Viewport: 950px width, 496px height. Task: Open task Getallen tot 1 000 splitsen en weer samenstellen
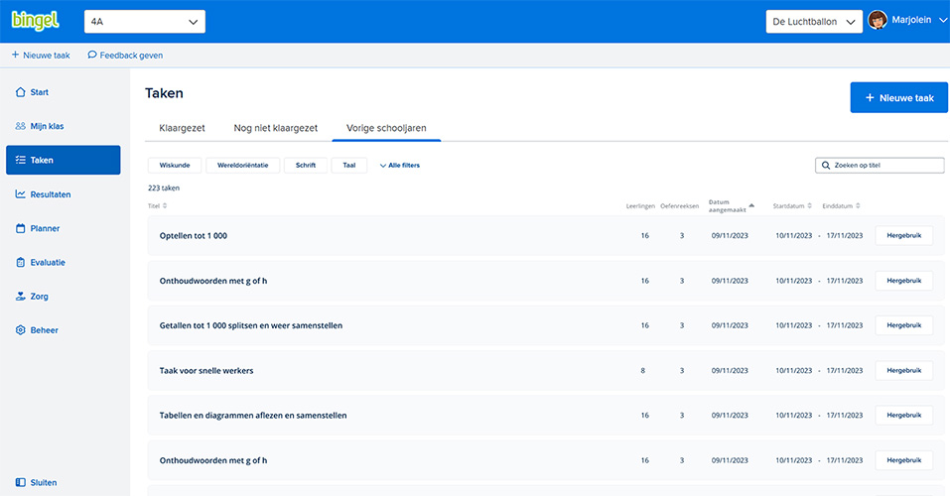coord(251,325)
